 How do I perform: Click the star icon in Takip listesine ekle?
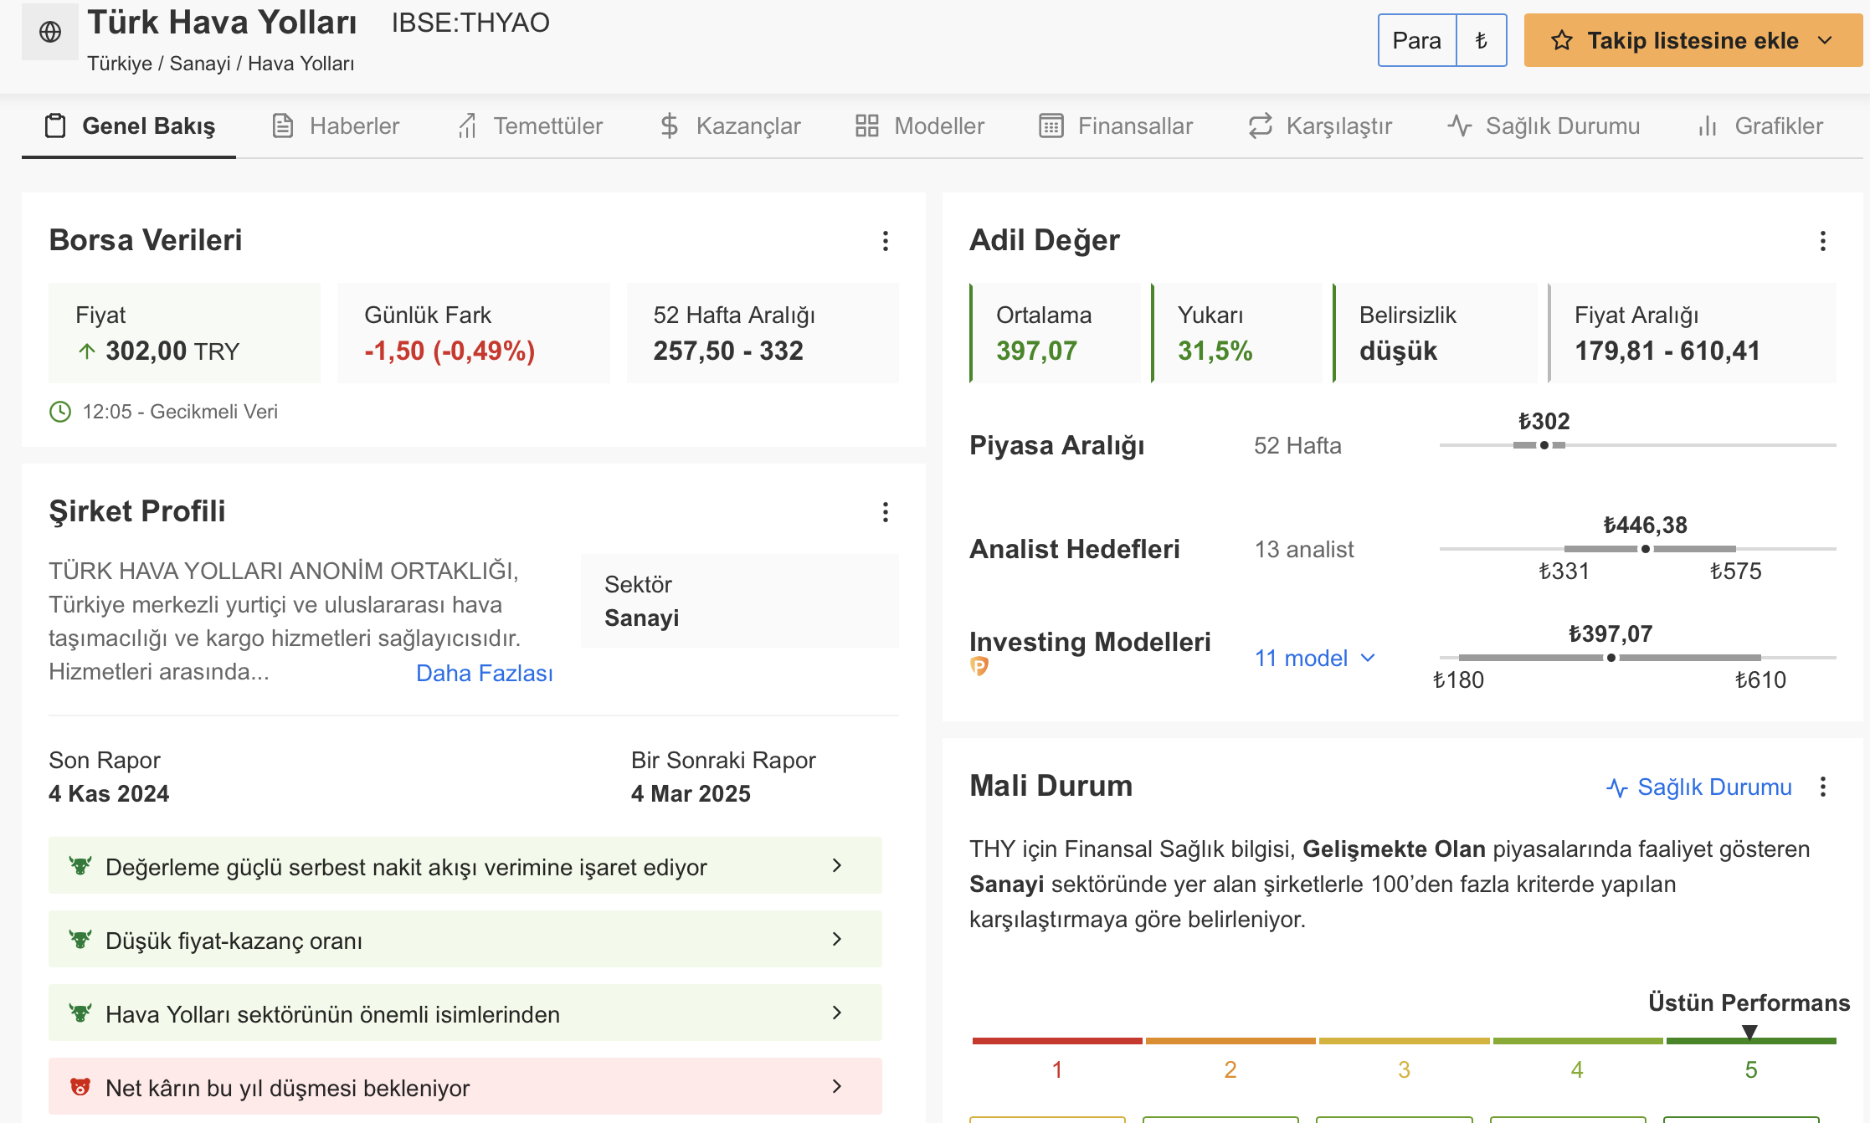(1562, 40)
